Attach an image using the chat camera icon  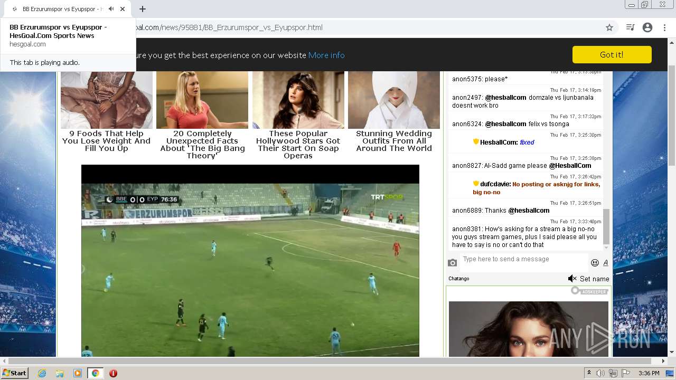point(452,263)
